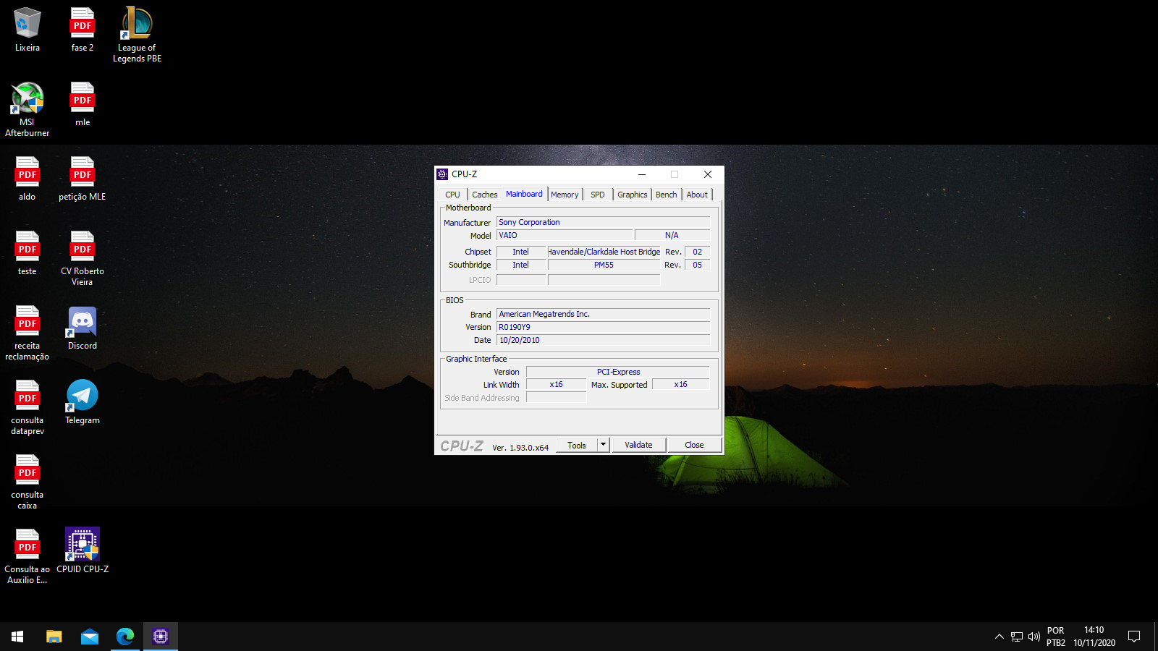Image resolution: width=1158 pixels, height=651 pixels.
Task: Switch to the SPD tab
Action: click(x=598, y=195)
